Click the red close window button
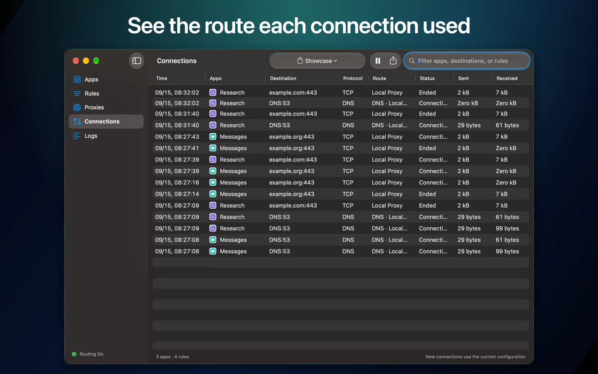The width and height of the screenshot is (598, 374). tap(76, 61)
